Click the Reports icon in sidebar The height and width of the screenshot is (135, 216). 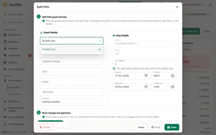[x=5, y=62]
